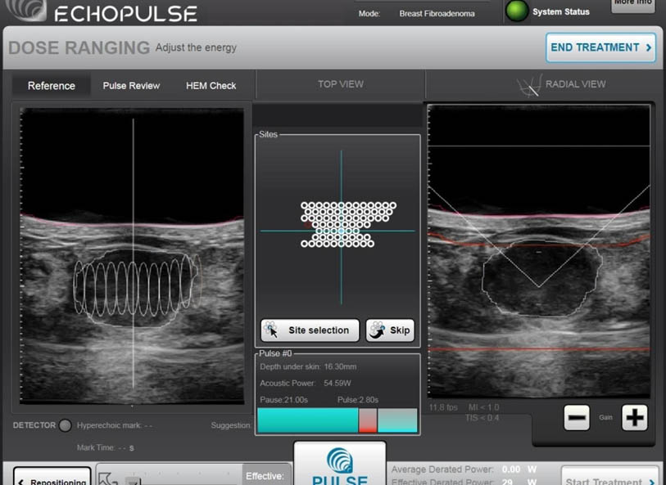Click the 'Breast Fibroadenoma' mode text

[x=437, y=14]
